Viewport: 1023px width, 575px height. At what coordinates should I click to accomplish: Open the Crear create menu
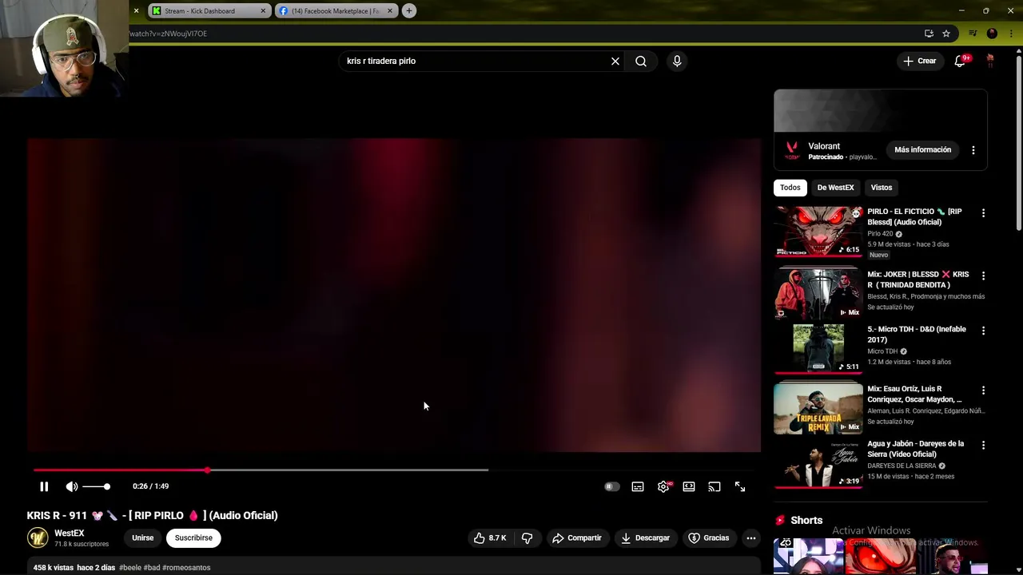pos(920,61)
